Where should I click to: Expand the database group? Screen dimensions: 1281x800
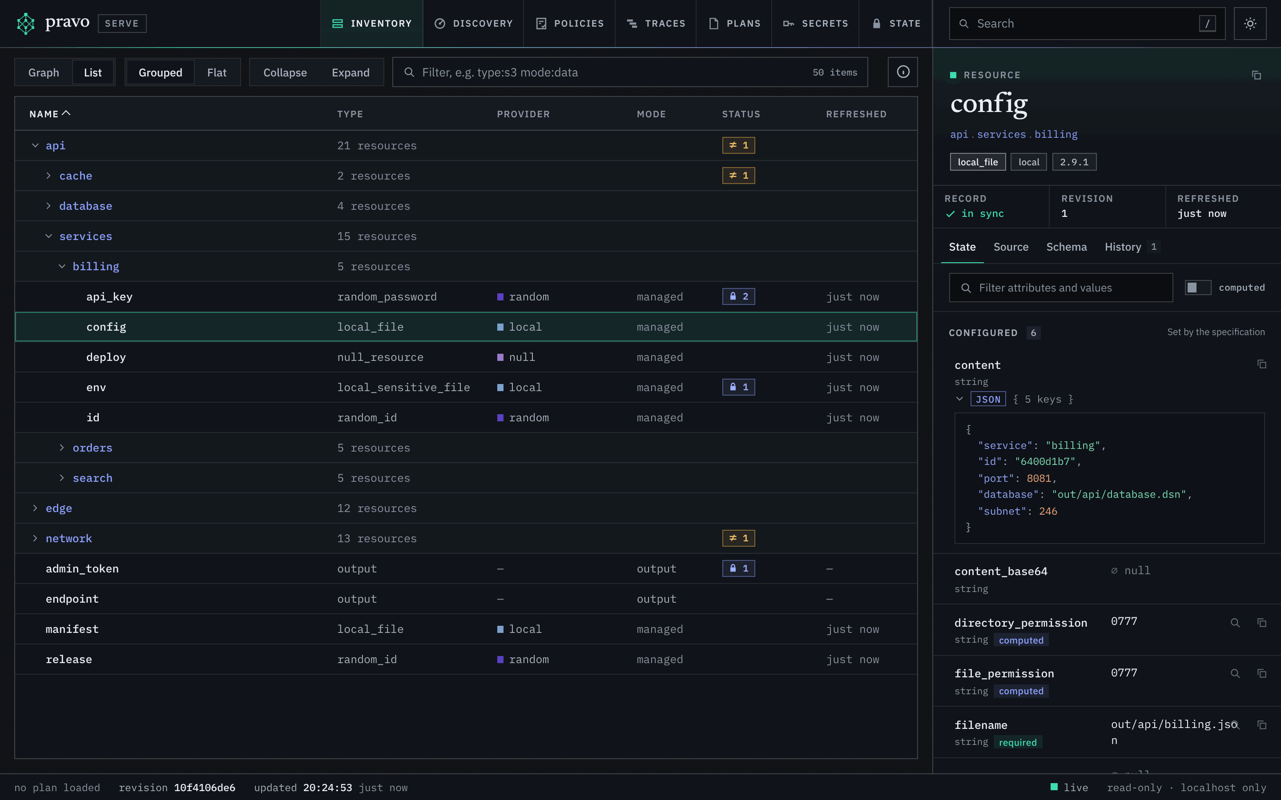[48, 206]
